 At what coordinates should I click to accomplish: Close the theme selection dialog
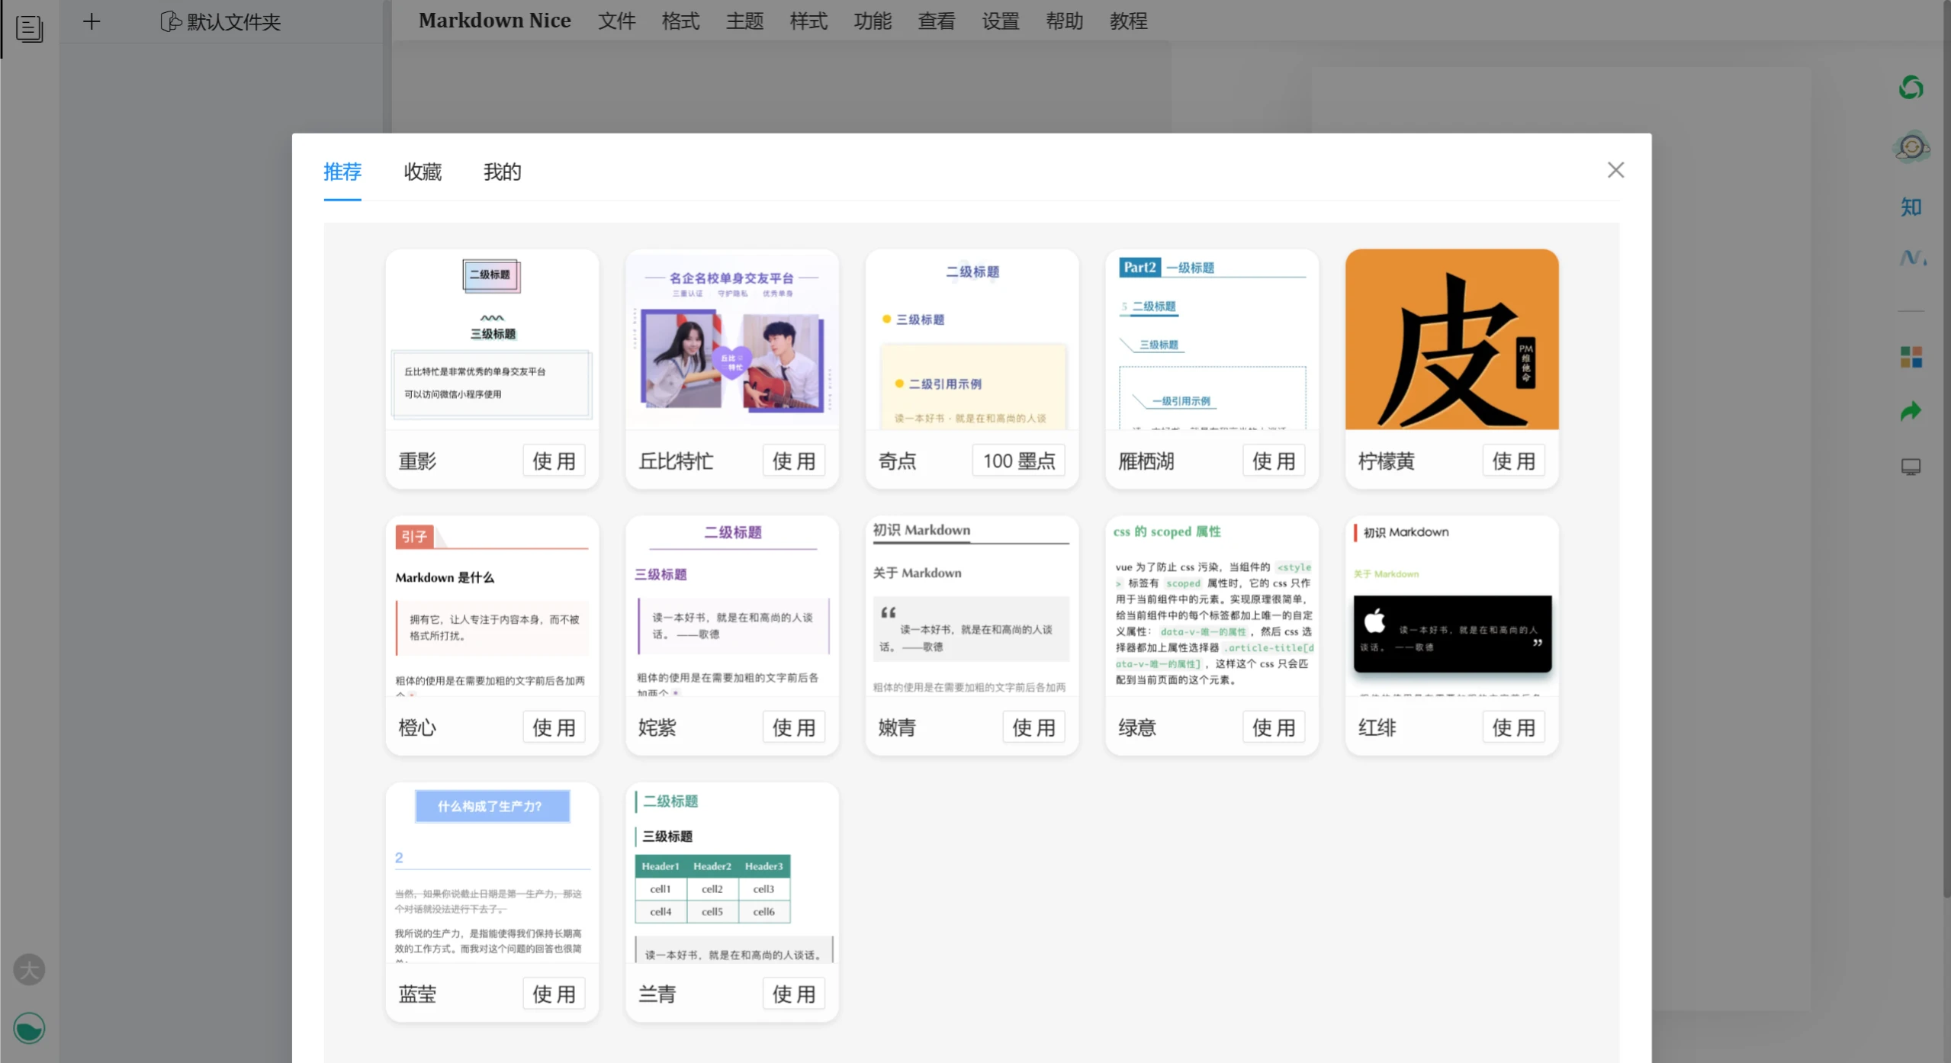1615,169
